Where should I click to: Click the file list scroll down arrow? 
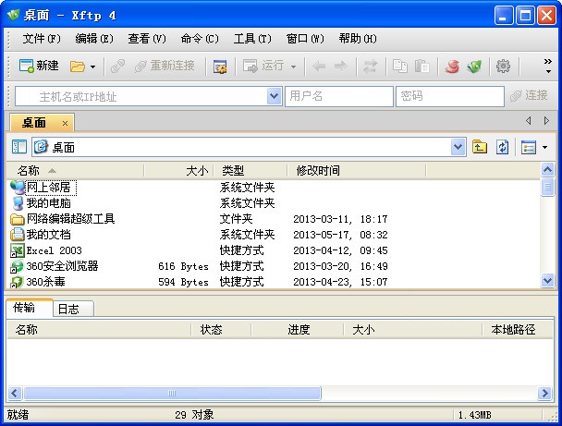tap(547, 281)
